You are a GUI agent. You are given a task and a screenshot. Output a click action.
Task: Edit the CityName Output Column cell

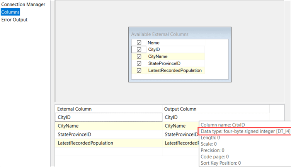coord(180,126)
